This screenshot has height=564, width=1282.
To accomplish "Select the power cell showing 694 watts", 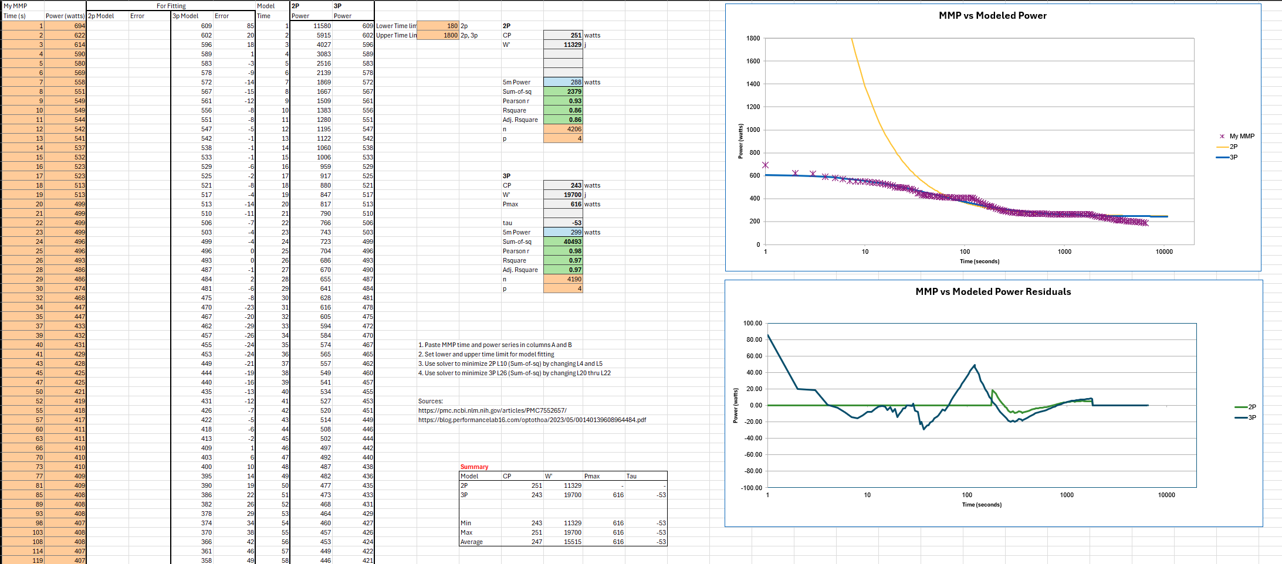I will point(65,26).
